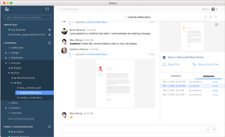The width and height of the screenshot is (225, 137).
Task: Collapse the marcom channel tree
Action: (x=6, y=63)
